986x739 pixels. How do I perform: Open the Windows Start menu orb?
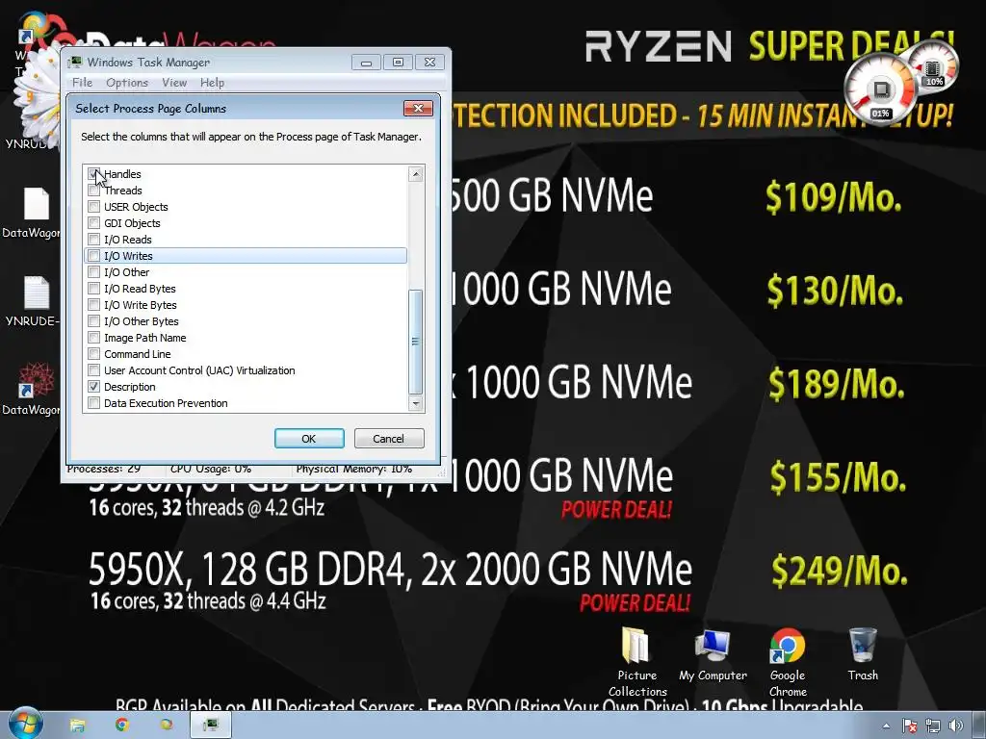pos(24,724)
